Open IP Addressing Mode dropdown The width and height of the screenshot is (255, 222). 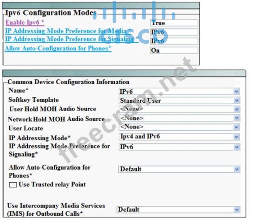(x=179, y=136)
